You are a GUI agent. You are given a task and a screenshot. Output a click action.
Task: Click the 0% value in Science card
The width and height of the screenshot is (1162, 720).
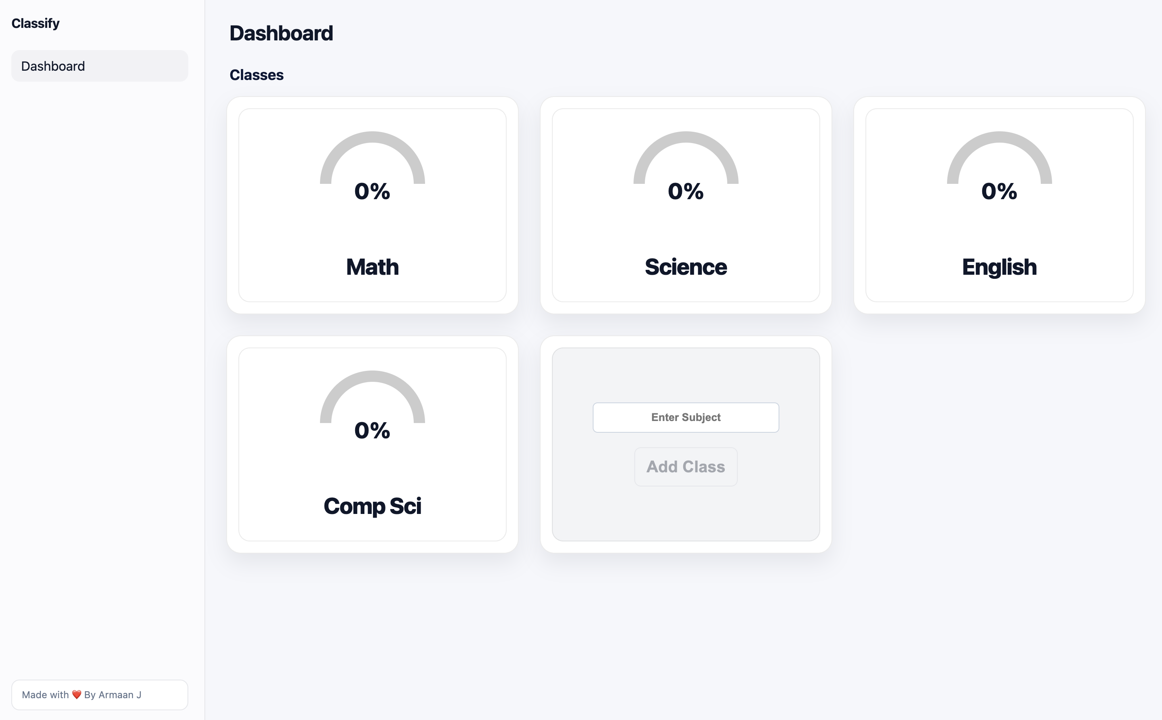(x=686, y=192)
